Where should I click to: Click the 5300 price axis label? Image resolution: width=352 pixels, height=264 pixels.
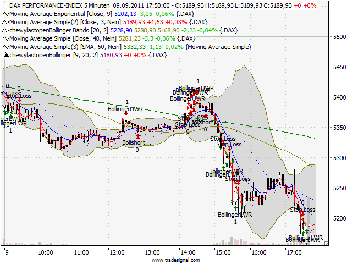pyautogui.click(x=339, y=158)
